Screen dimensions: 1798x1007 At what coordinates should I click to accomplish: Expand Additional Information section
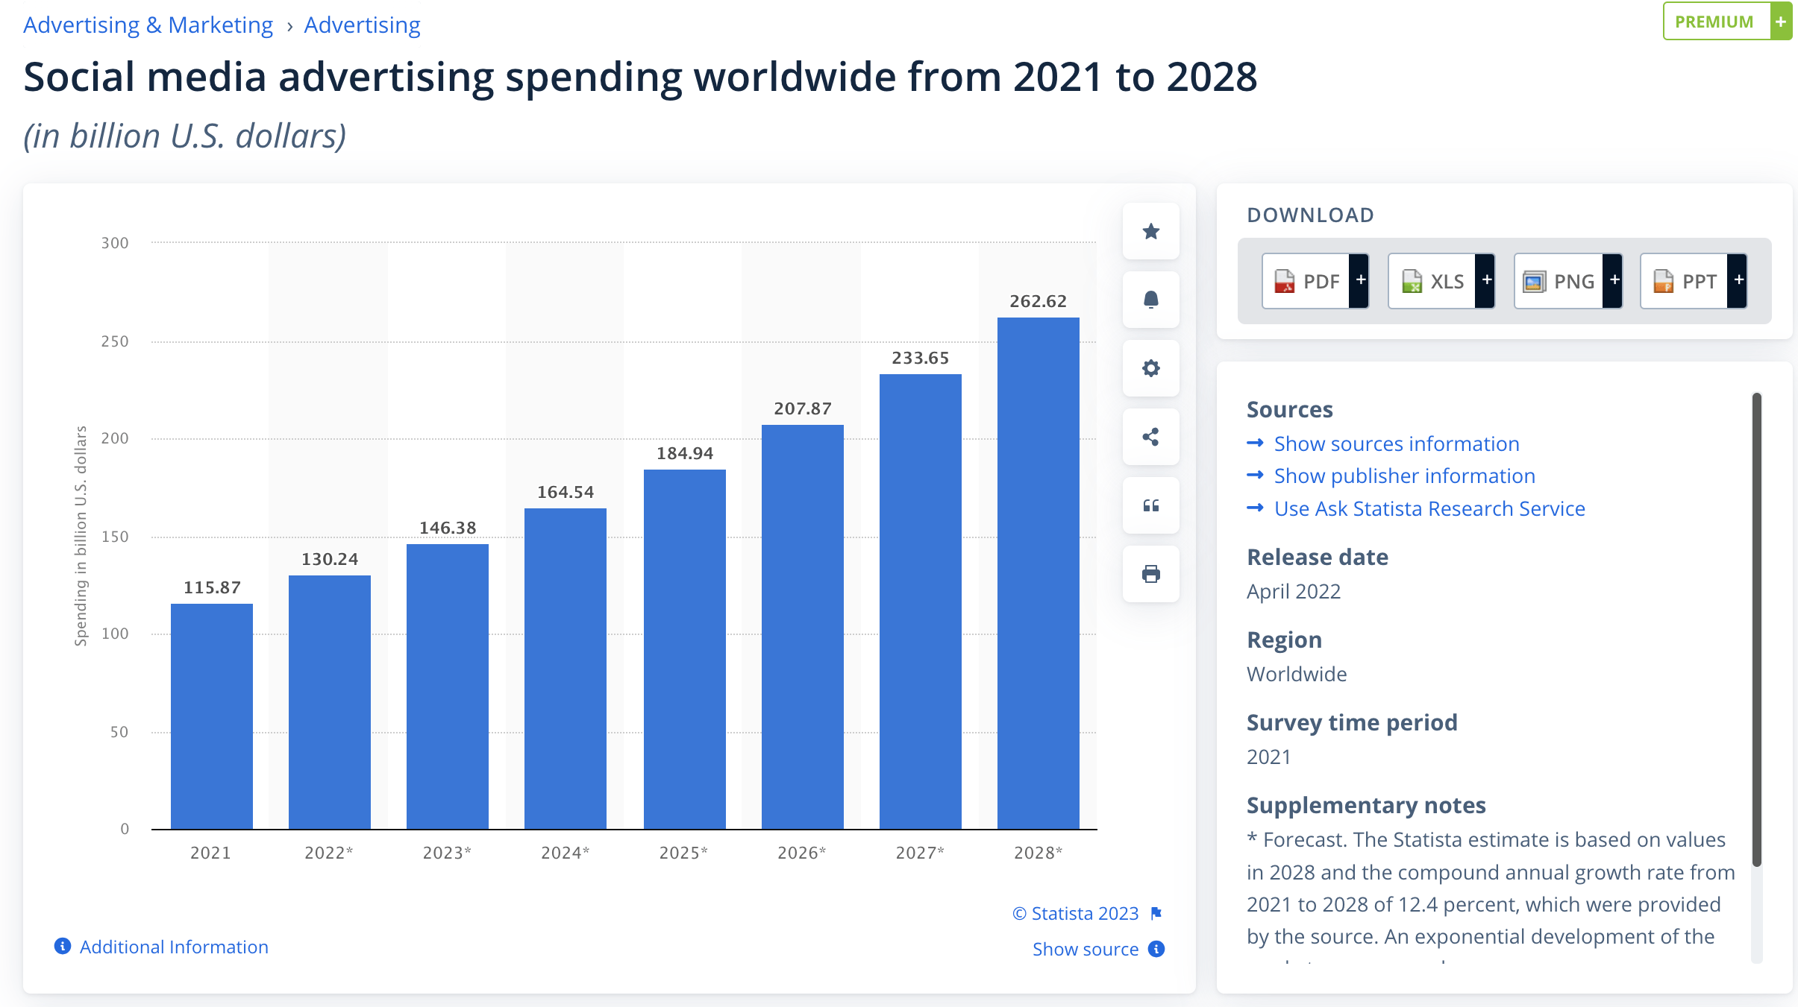coord(173,947)
